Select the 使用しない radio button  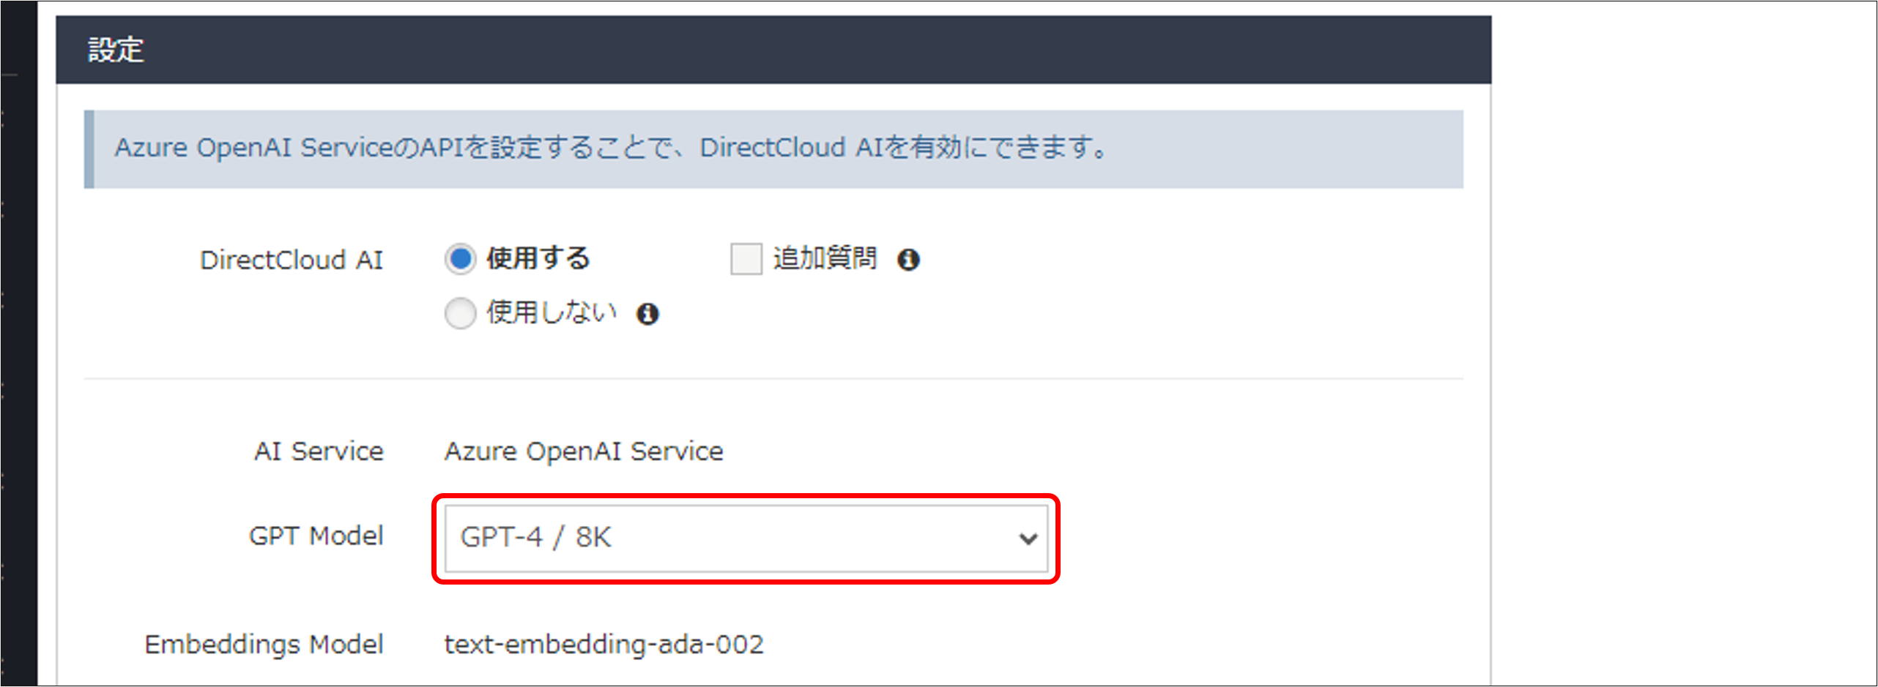pyautogui.click(x=460, y=313)
